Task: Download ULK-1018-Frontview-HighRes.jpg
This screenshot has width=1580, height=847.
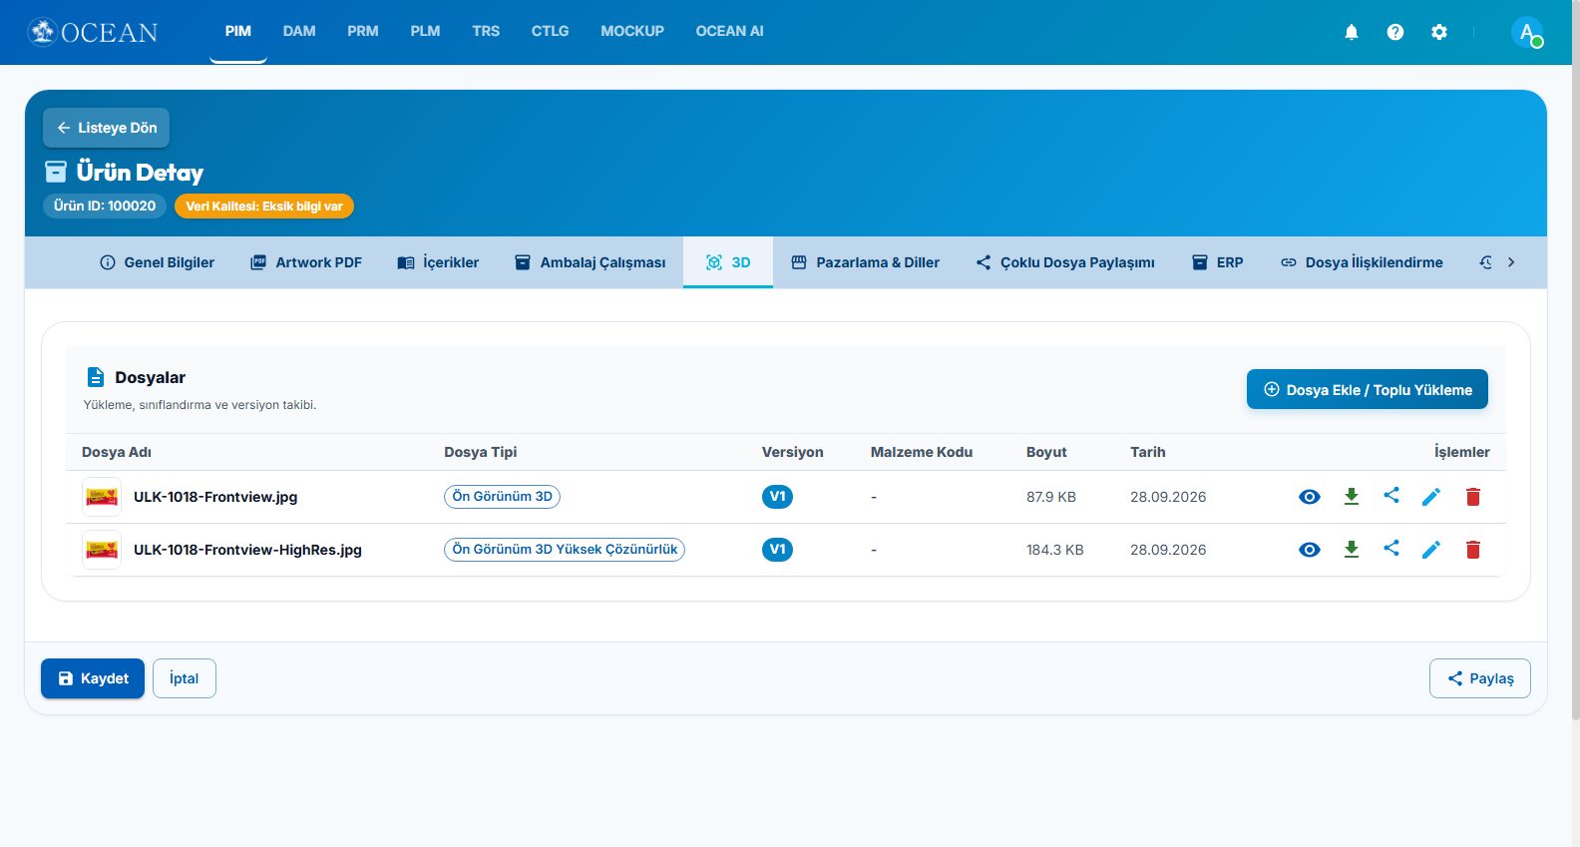Action: (x=1352, y=550)
